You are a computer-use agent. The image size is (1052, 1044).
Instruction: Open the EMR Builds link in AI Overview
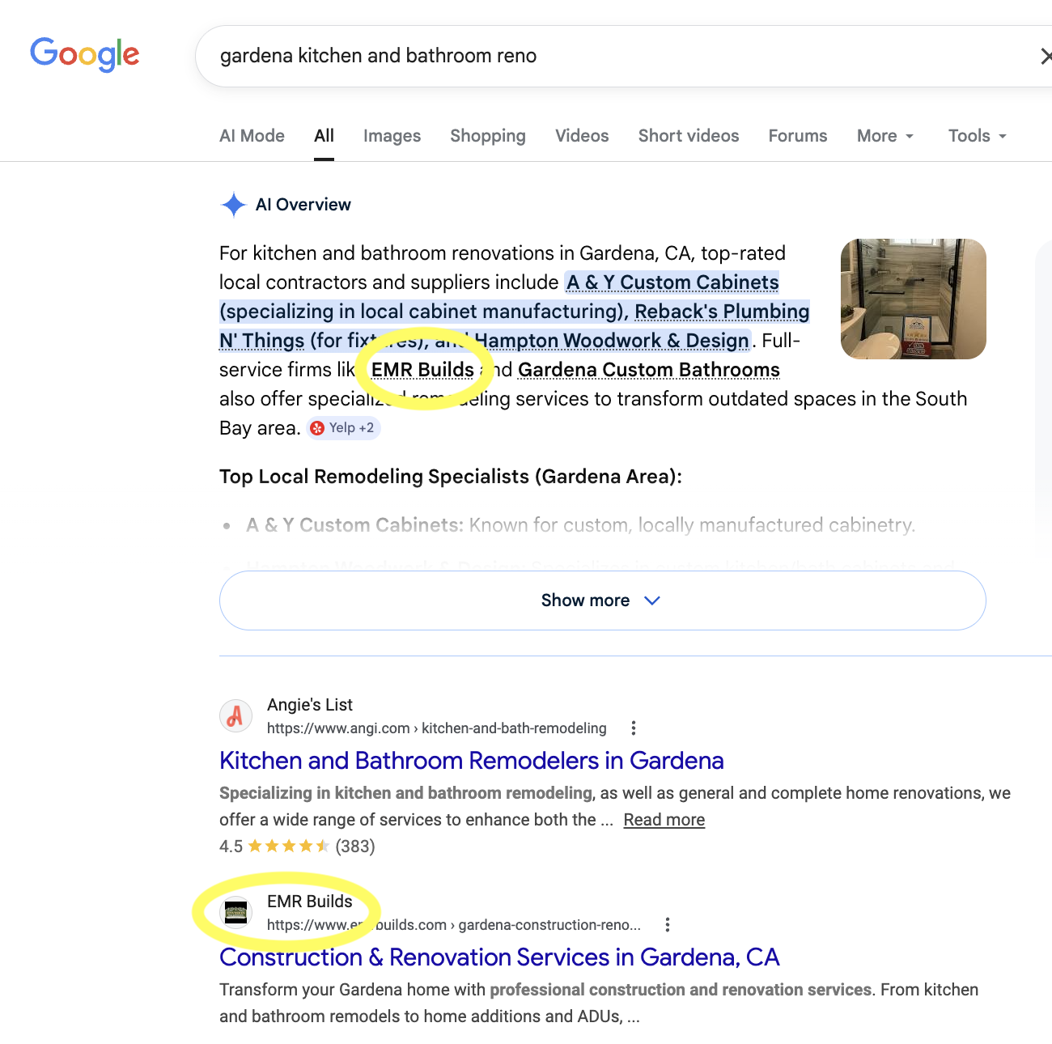[422, 370]
